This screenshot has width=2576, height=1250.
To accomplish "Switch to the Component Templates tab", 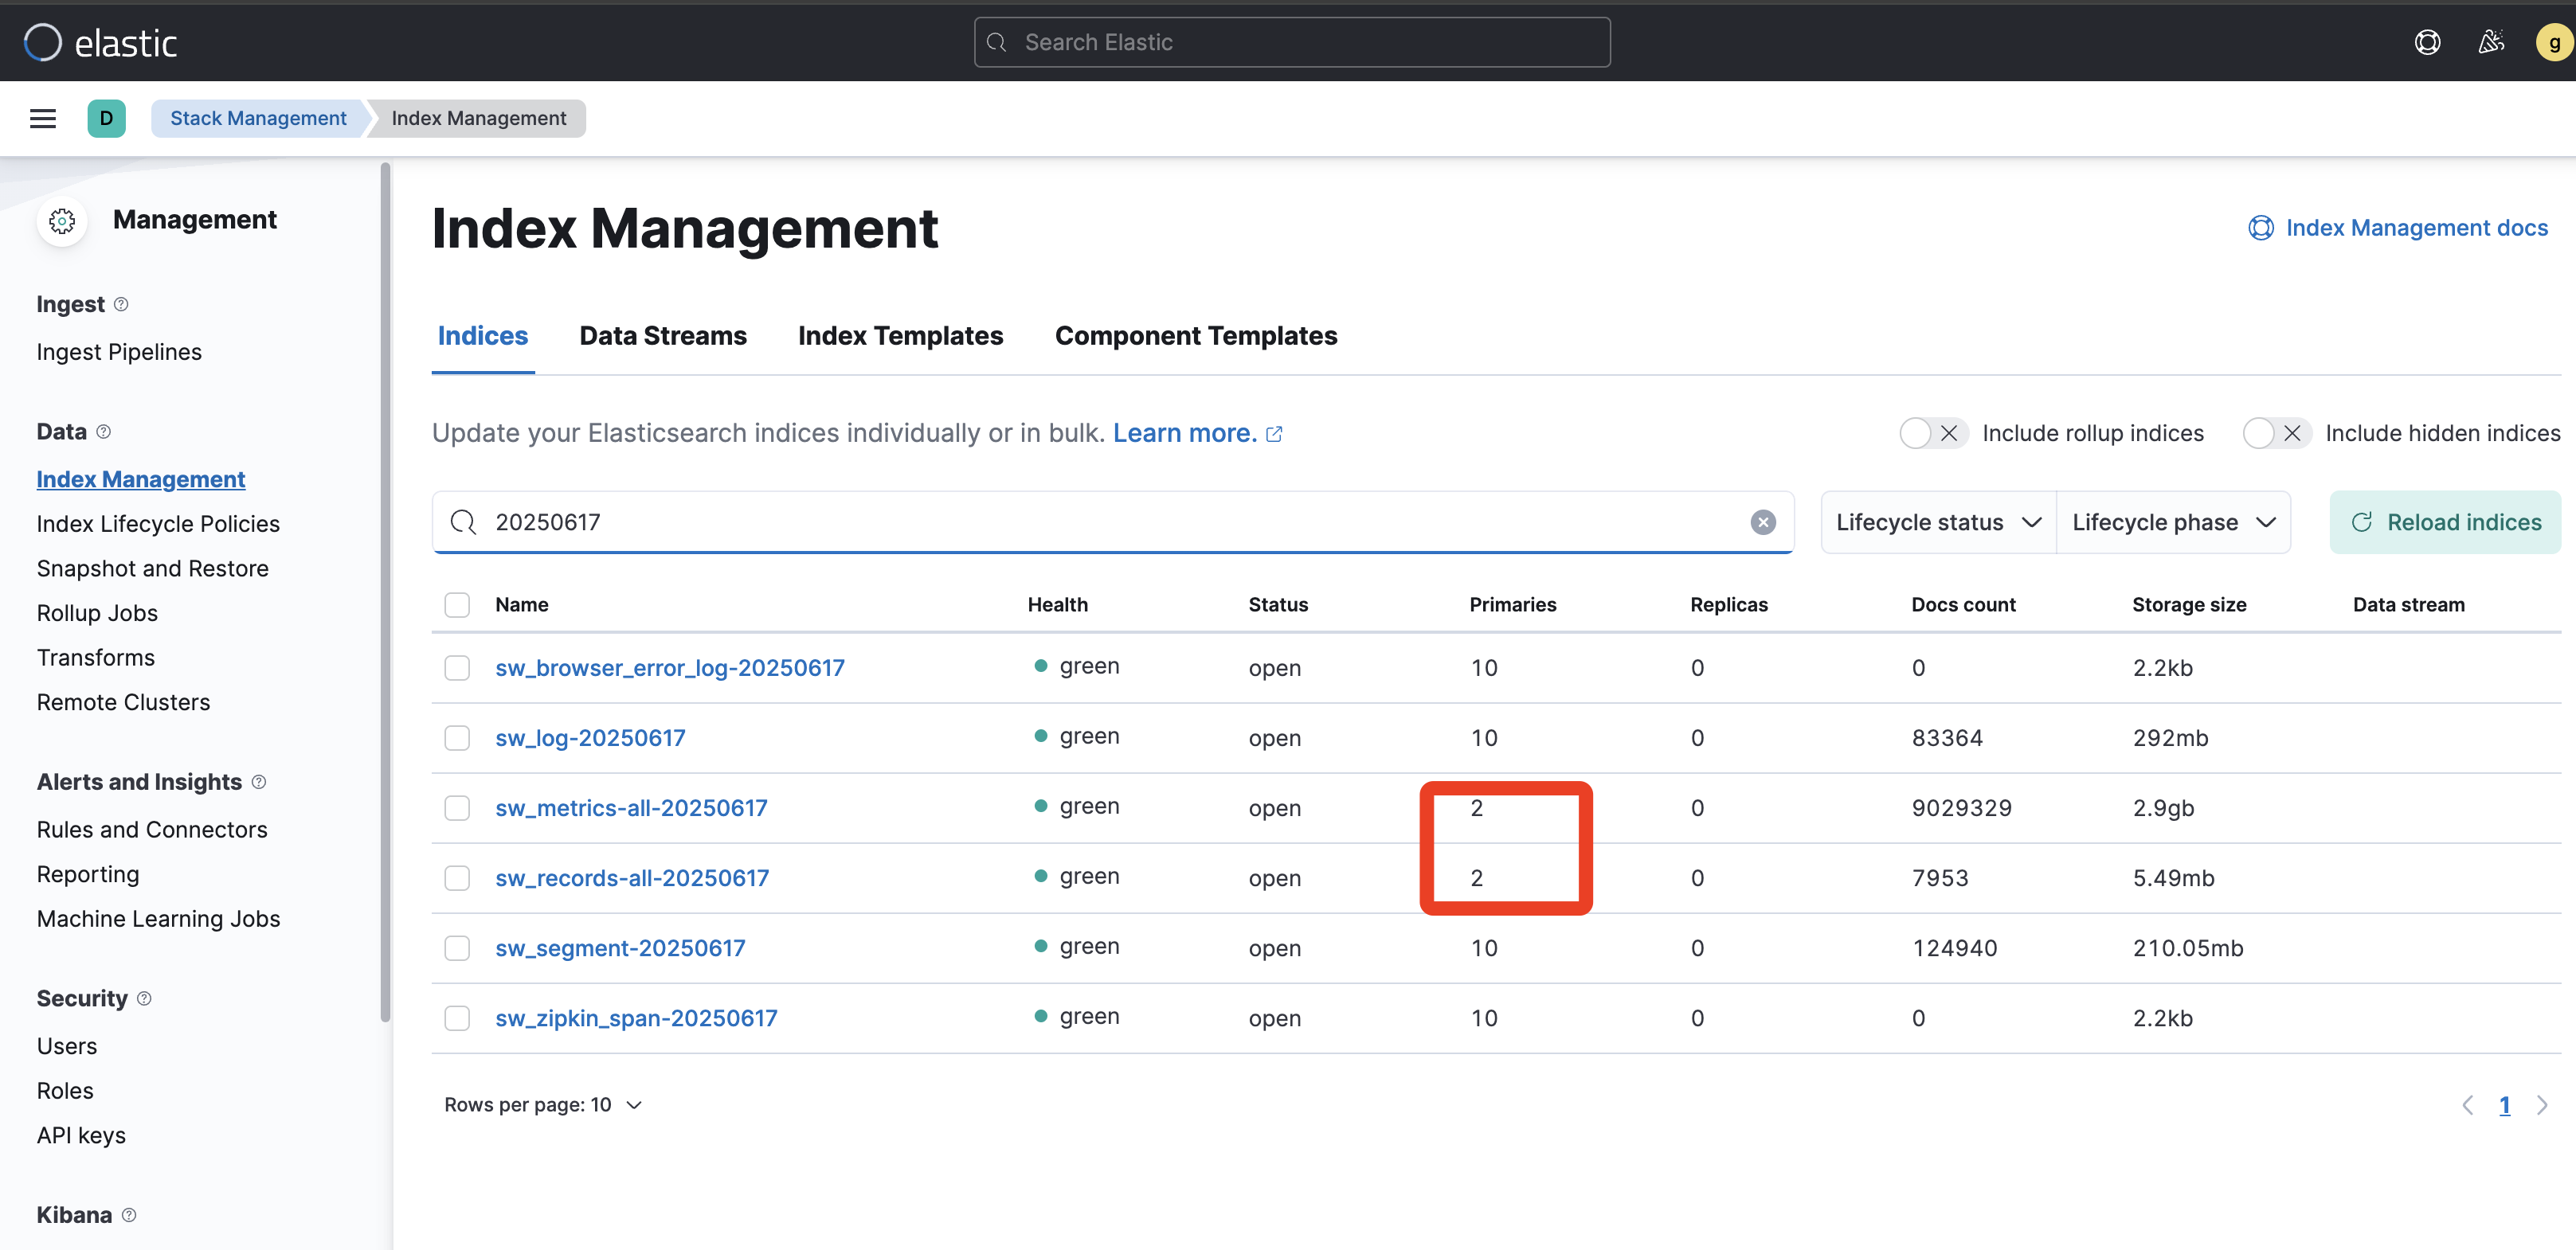I will coord(1196,336).
